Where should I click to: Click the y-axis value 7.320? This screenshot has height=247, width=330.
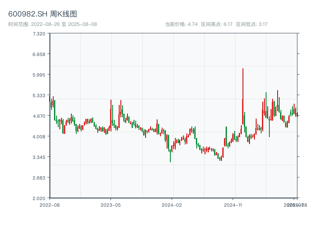(39, 34)
